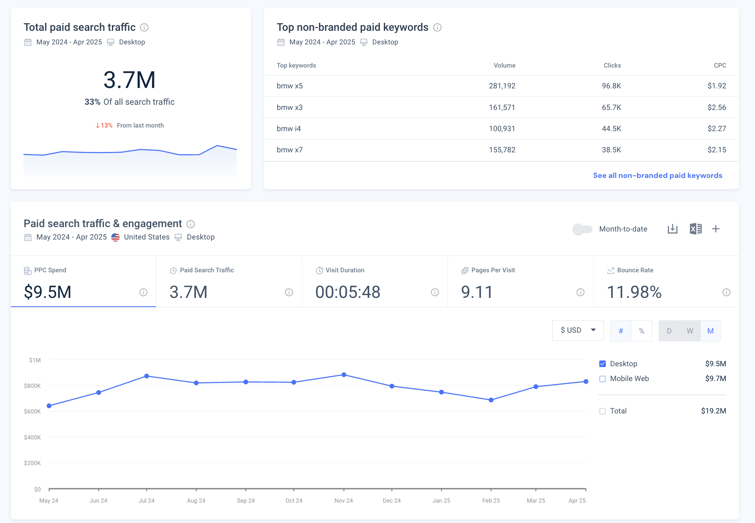
Task: Select the Paid Search Traffic metric tab
Action: 229,281
